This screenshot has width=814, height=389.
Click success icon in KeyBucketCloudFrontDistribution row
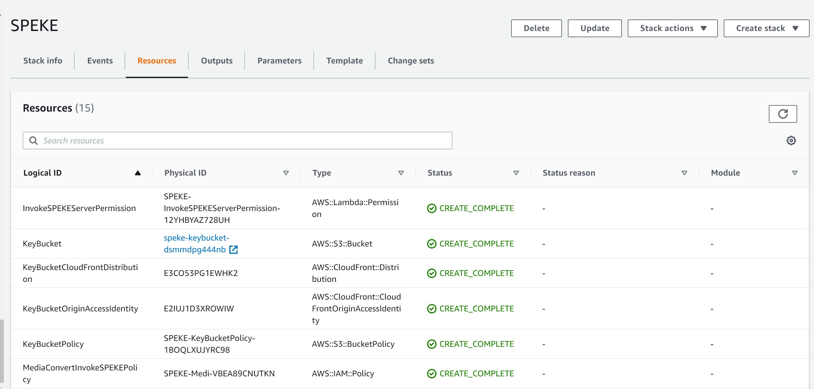pos(431,273)
